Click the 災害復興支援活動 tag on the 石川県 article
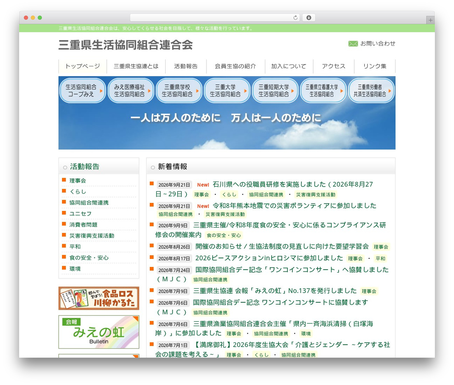The width and height of the screenshot is (454, 385). (316, 195)
